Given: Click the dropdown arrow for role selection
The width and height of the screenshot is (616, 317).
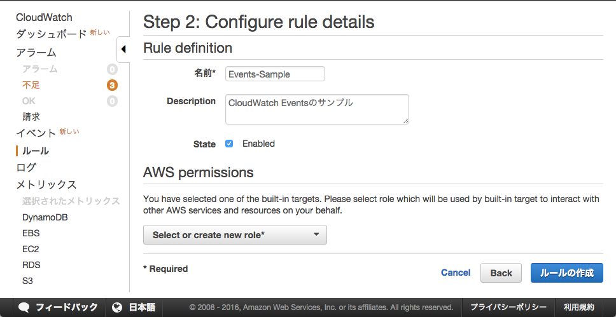Looking at the screenshot, I should (x=316, y=234).
